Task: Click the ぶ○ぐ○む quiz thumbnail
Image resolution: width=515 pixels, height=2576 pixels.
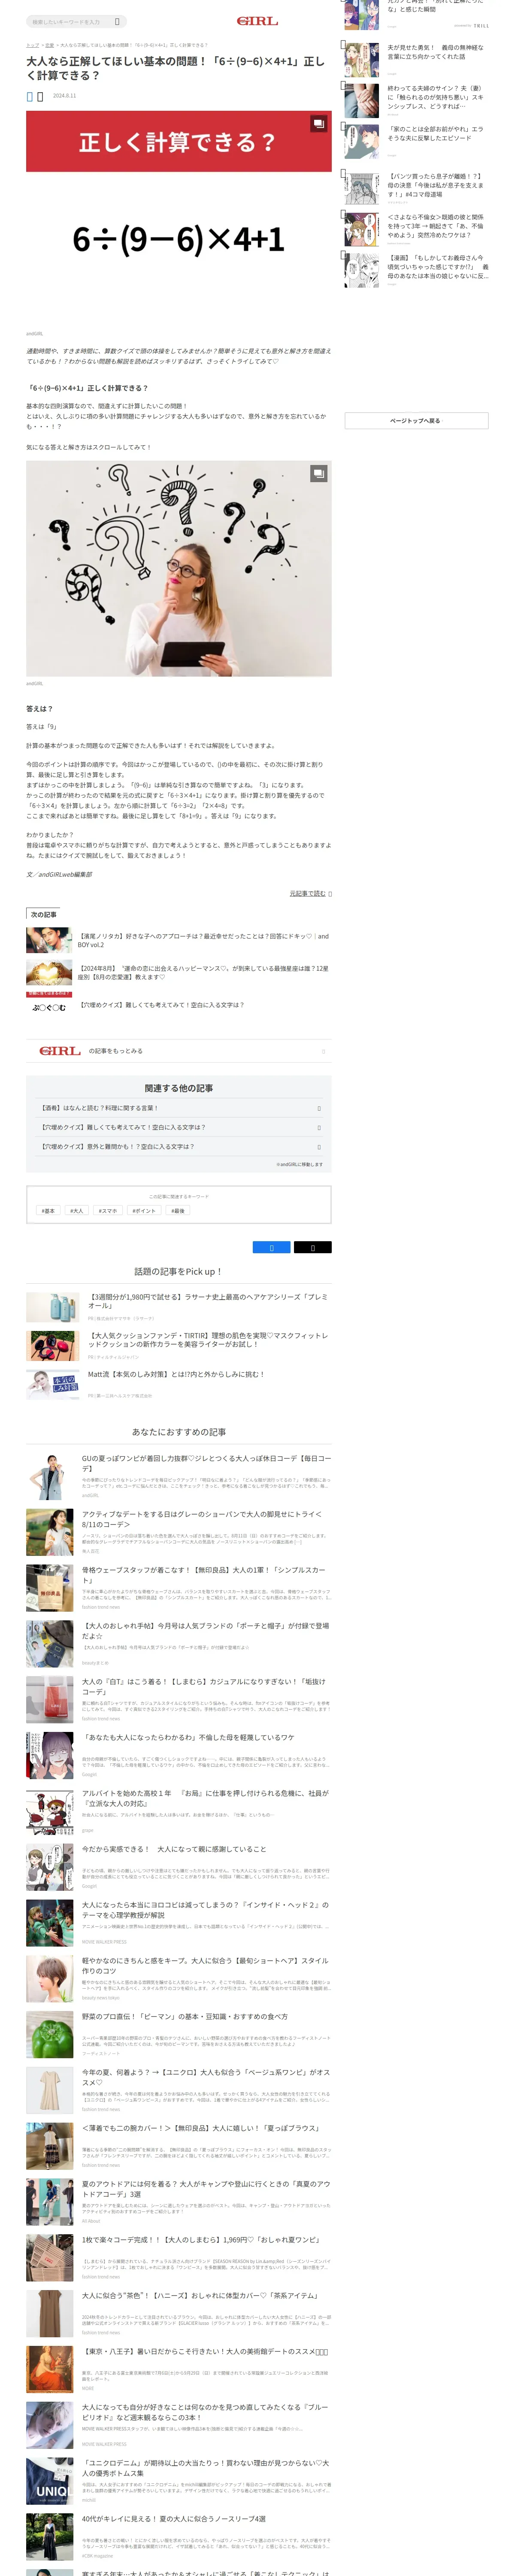Action: pos(49,1004)
